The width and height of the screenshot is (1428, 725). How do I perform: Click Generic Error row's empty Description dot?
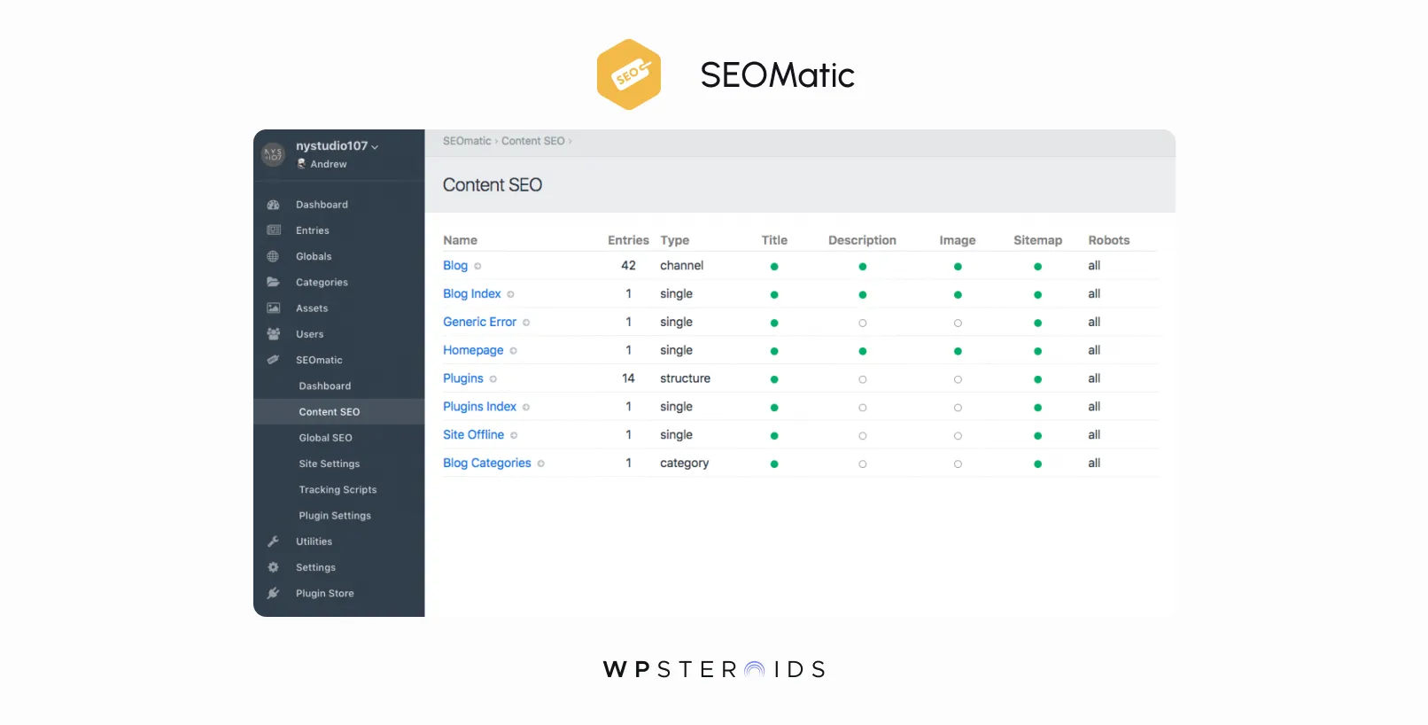(x=863, y=323)
